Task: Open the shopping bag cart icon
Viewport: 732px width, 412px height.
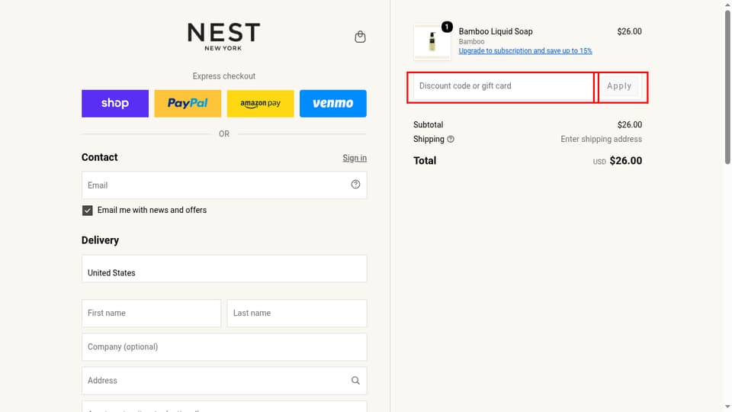Action: click(360, 37)
